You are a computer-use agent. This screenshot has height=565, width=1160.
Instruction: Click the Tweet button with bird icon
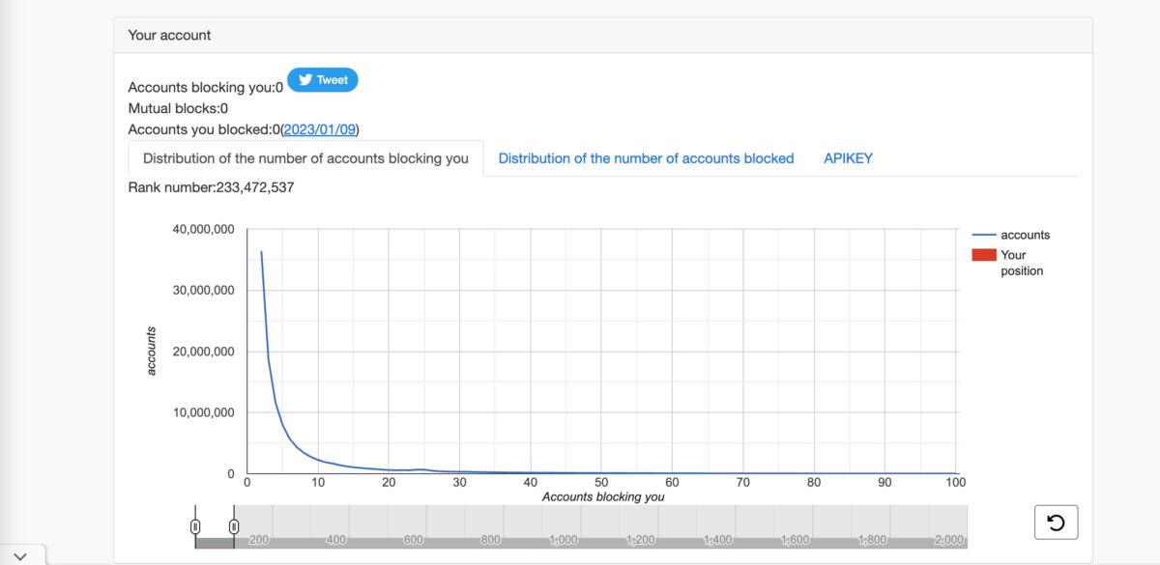323,80
